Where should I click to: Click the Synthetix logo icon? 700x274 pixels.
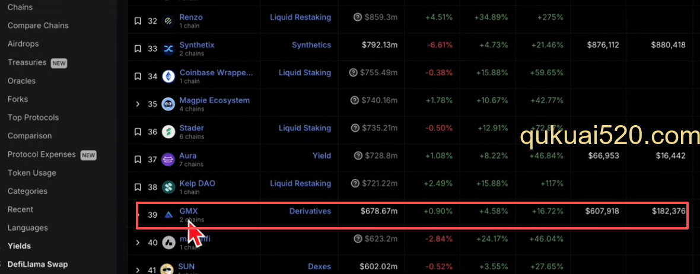coord(168,49)
